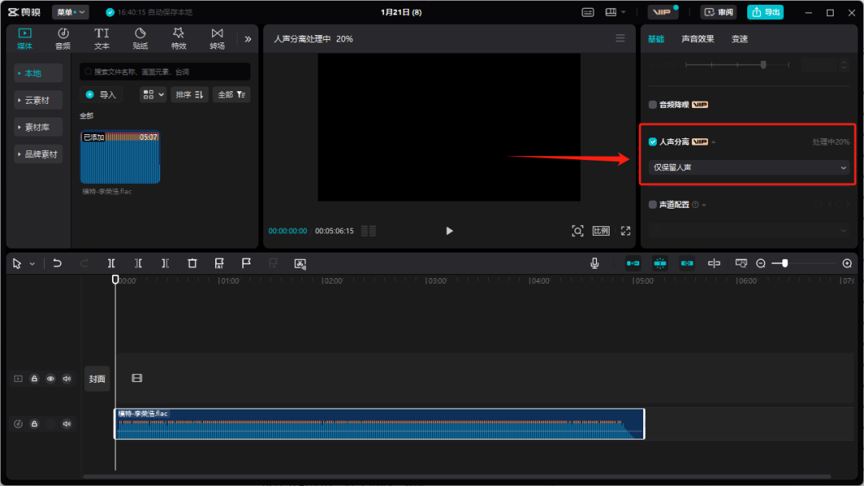
Task: Expand the 云素材 sidebar section
Action: coord(38,100)
